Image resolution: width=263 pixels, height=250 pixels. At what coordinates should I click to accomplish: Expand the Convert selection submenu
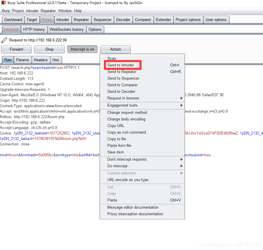pos(142,173)
